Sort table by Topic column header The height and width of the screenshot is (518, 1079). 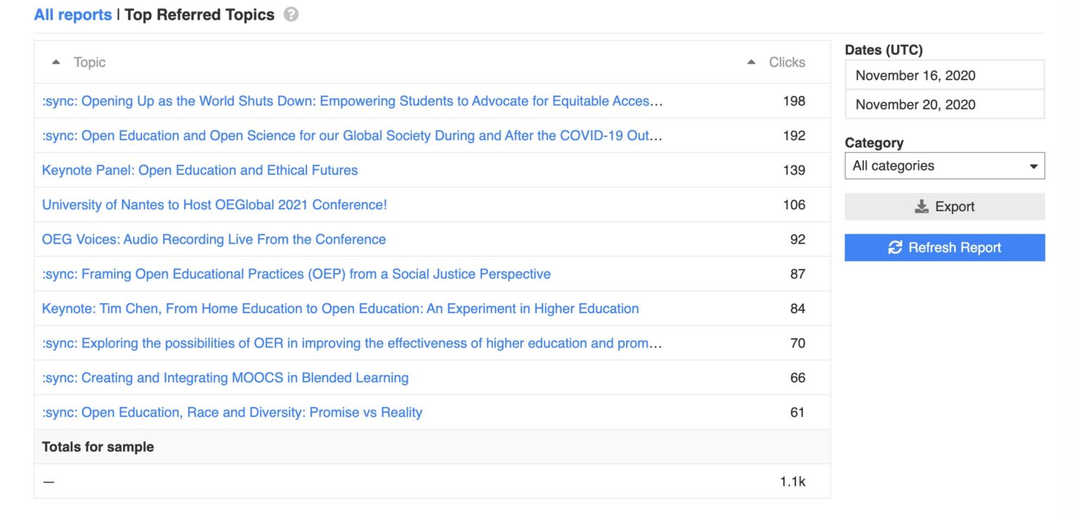coord(89,62)
